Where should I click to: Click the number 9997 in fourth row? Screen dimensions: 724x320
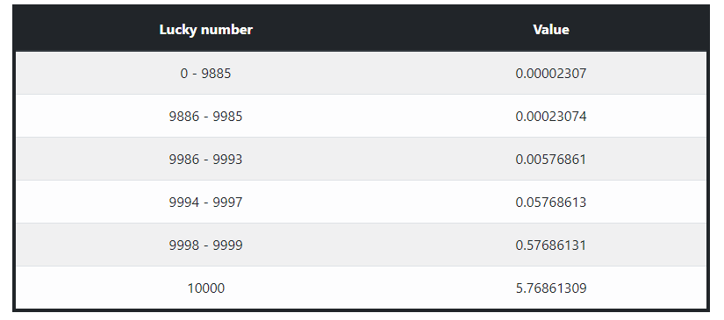click(227, 202)
